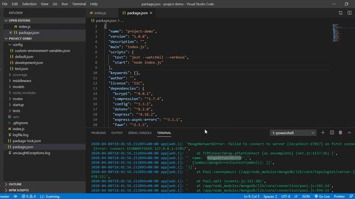Change language mode JSON
The image size is (355, 199).
[306, 197]
